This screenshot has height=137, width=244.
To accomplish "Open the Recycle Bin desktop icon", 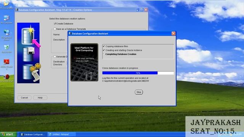I will pyautogui.click(x=6, y=49).
